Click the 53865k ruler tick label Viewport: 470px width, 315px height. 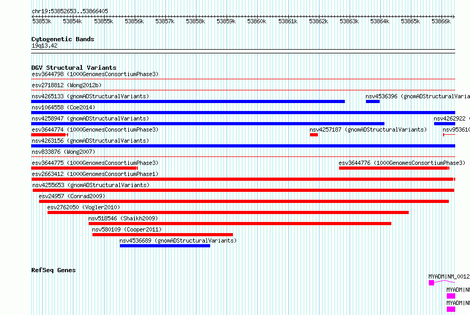click(410, 21)
